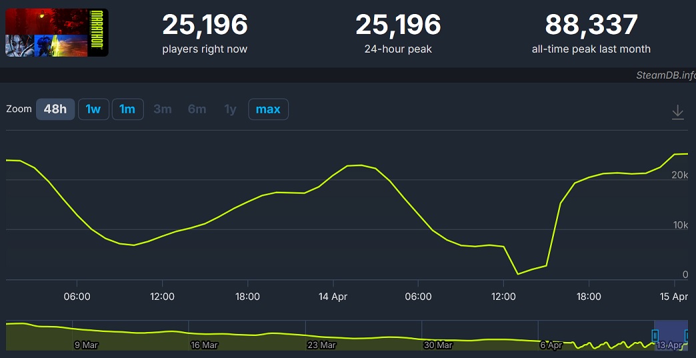The image size is (696, 358).
Task: Click the all-time peak last month label
Action: point(591,49)
